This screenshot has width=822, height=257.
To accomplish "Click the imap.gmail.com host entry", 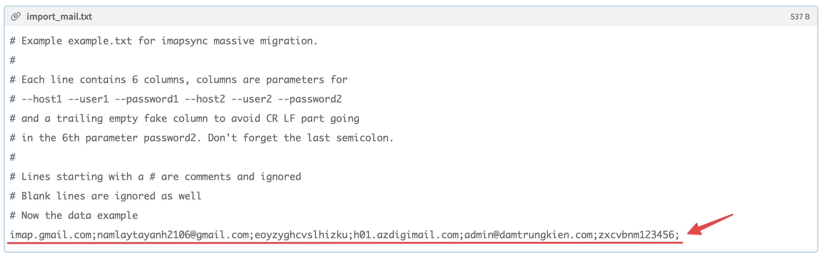I will tap(50, 235).
